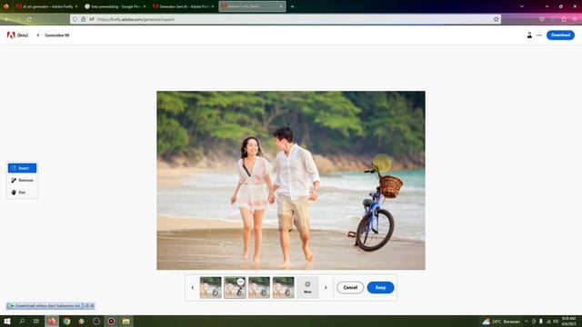This screenshot has width=582, height=327.
Task: Open the taskbar clock and date
Action: tap(568, 321)
